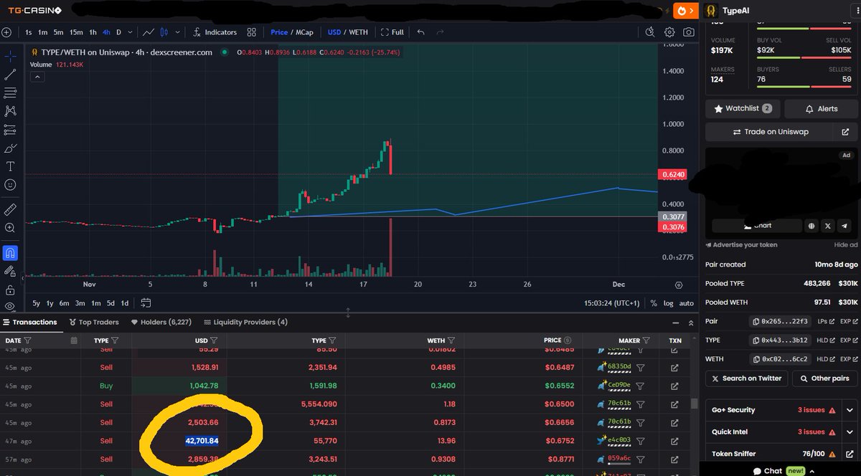Viewport: 861px width, 476px height.
Task: Toggle USD / WETH denomination
Action: click(348, 32)
